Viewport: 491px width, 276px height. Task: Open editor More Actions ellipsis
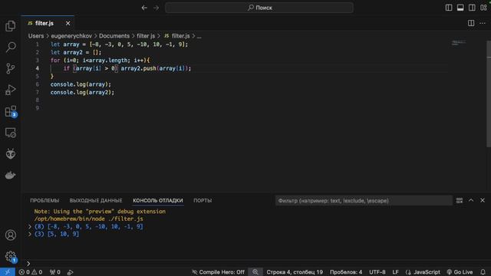coord(483,23)
